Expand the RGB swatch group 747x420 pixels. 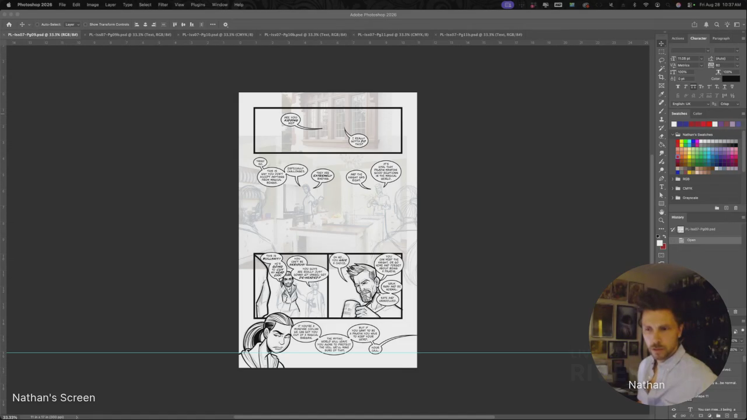point(673,179)
